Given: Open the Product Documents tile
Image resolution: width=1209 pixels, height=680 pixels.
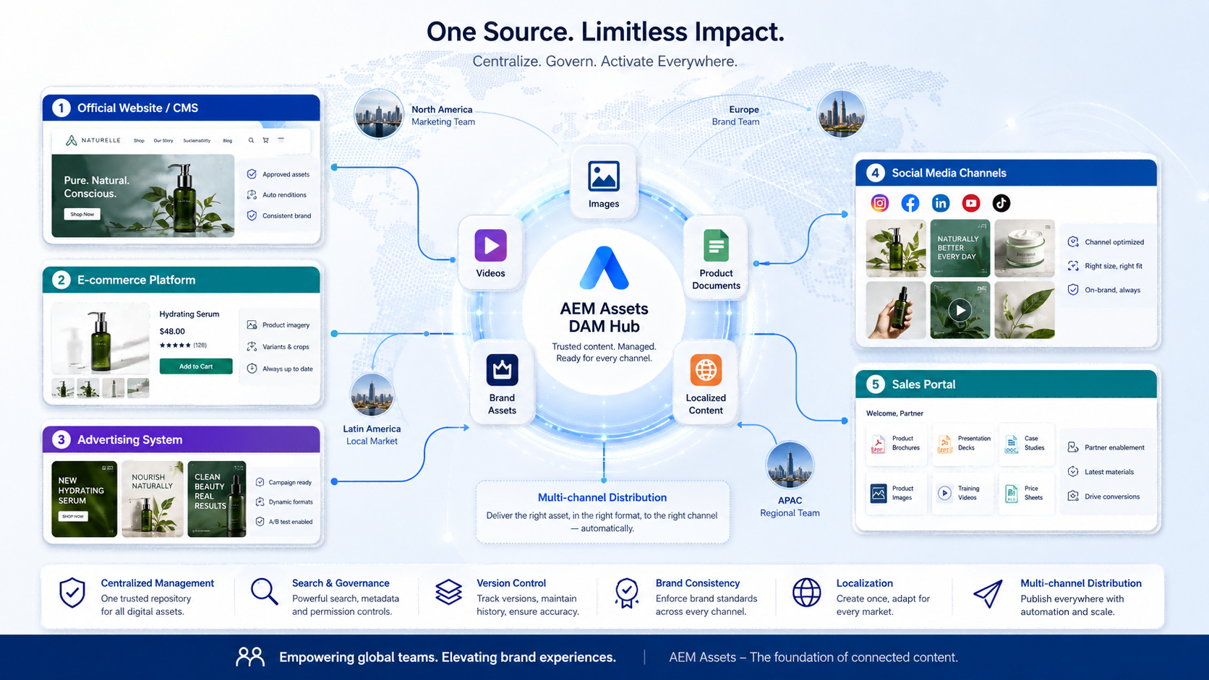Looking at the screenshot, I should (x=716, y=258).
